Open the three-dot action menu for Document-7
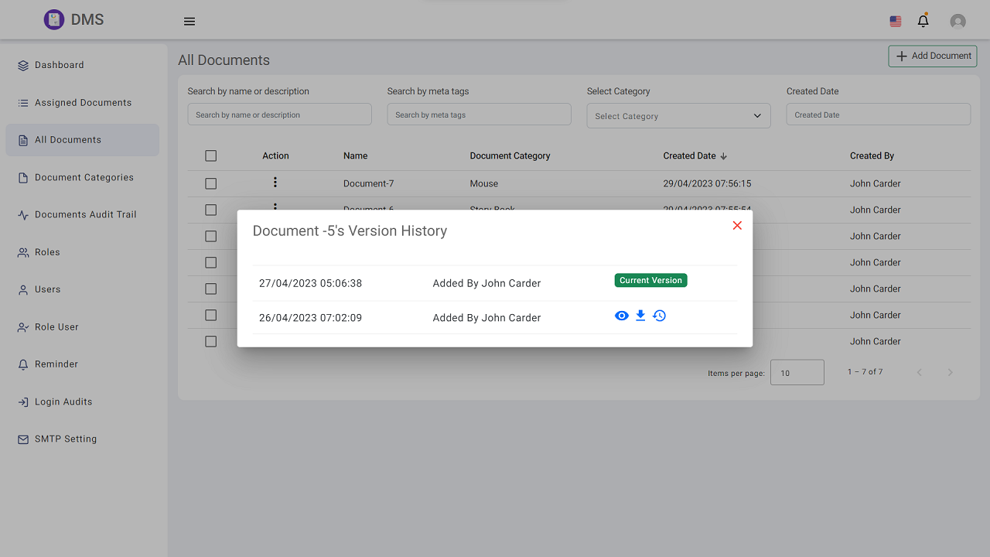Viewport: 990px width, 557px height. (x=275, y=183)
